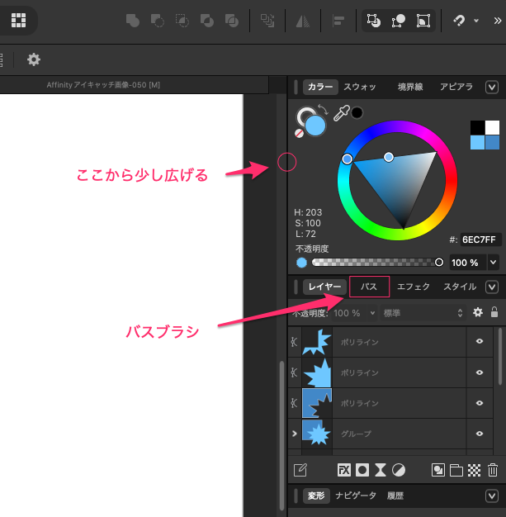Click the gear icon in context toolbar
The height and width of the screenshot is (517, 506).
click(34, 59)
